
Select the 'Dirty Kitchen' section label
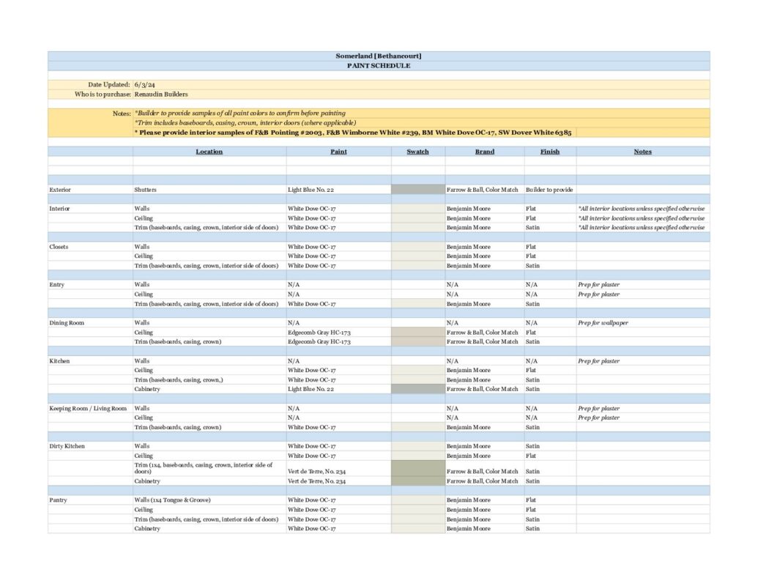click(x=67, y=446)
